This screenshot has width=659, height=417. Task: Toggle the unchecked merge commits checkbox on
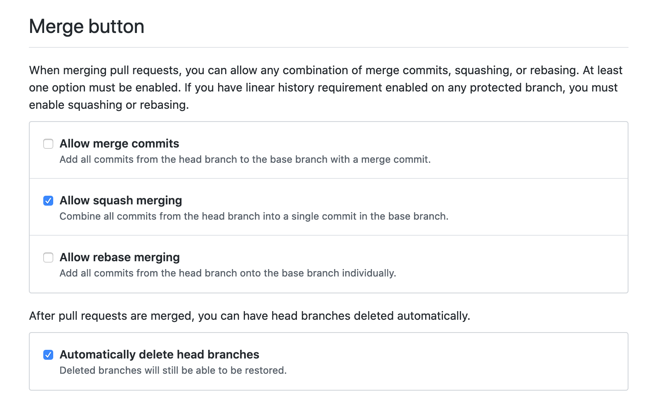[x=48, y=144]
